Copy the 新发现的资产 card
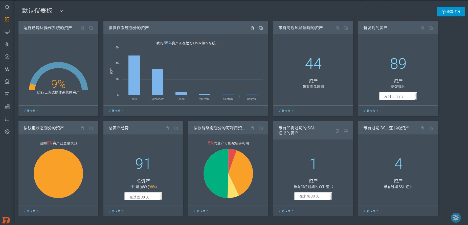Viewport: 468px width, 225px height. click(x=431, y=28)
